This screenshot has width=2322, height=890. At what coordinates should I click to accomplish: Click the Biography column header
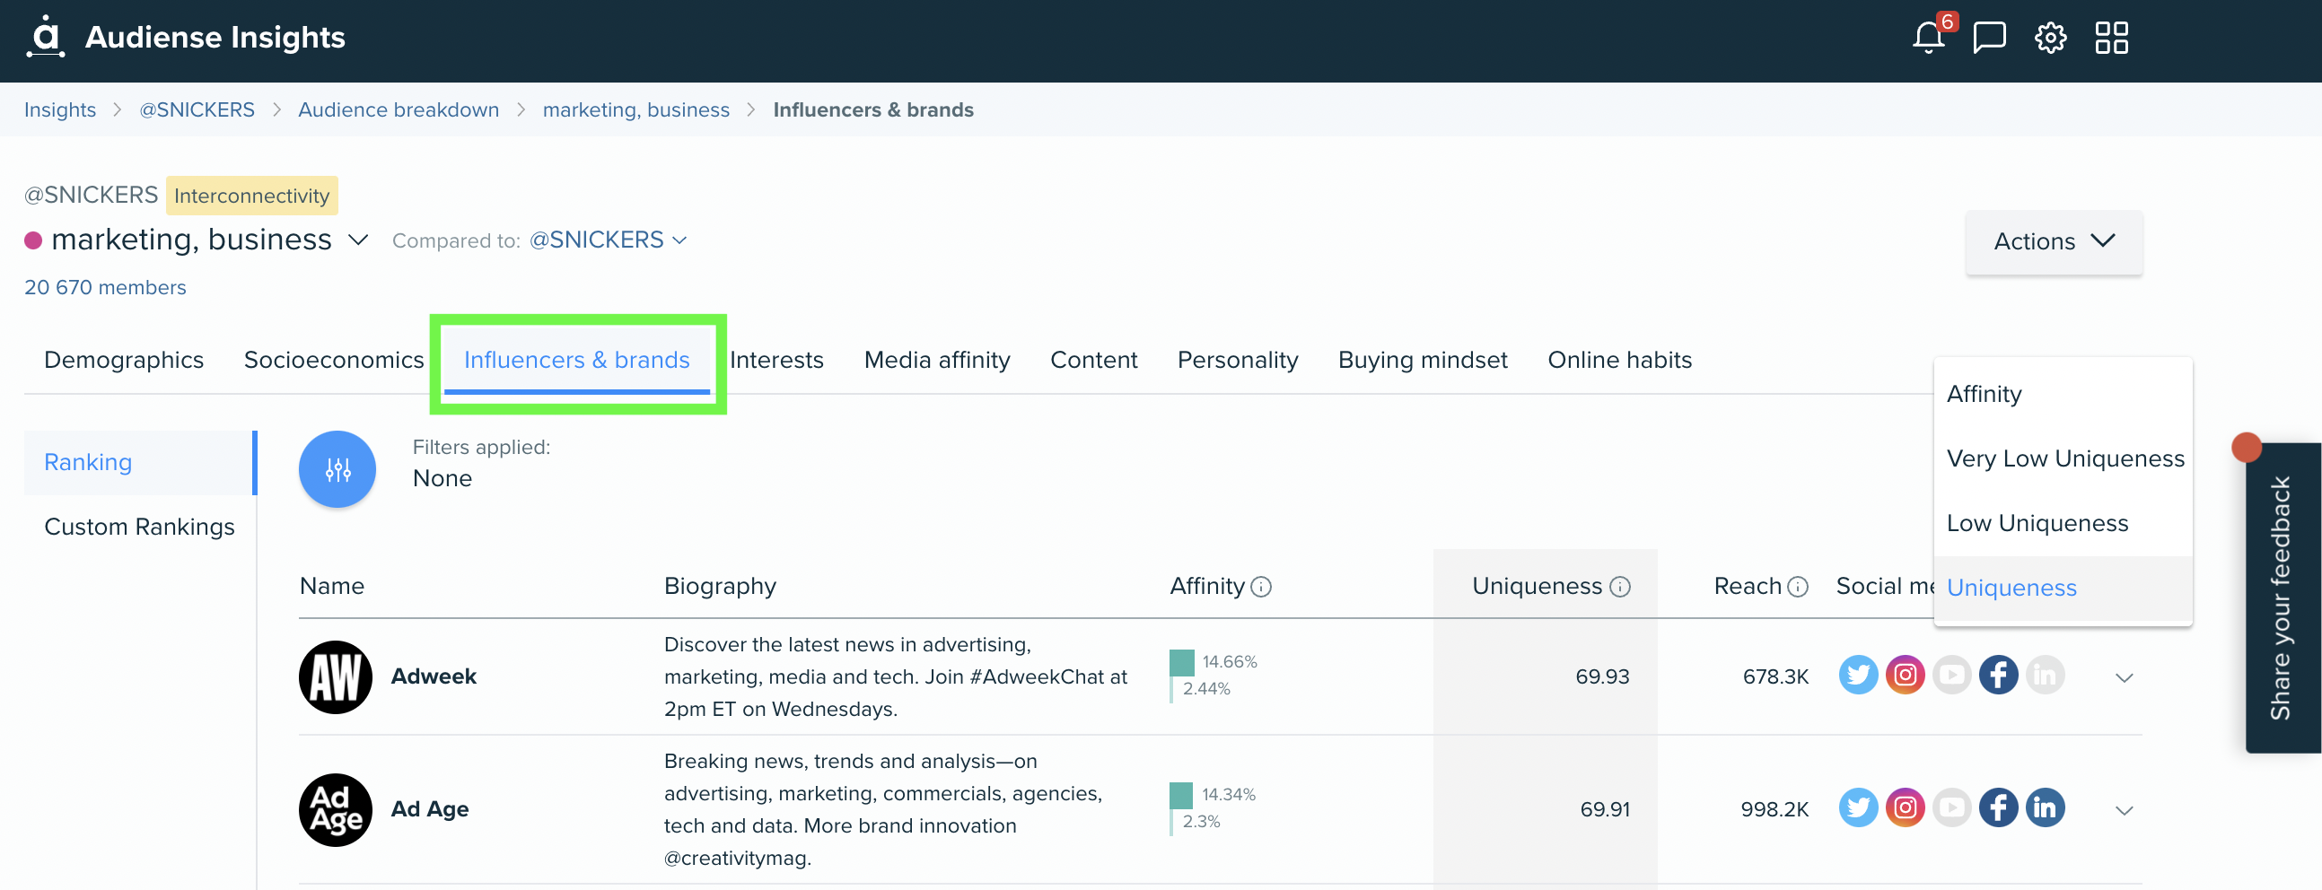[x=719, y=588]
